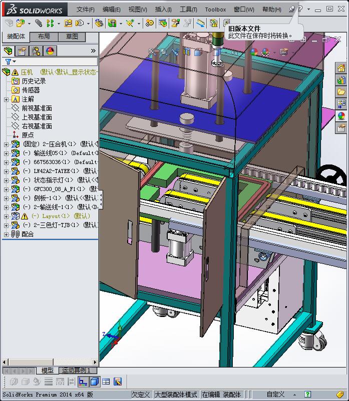Open the ConfigurationManager panel icon
Screen dimensions: 349x401
36,51
